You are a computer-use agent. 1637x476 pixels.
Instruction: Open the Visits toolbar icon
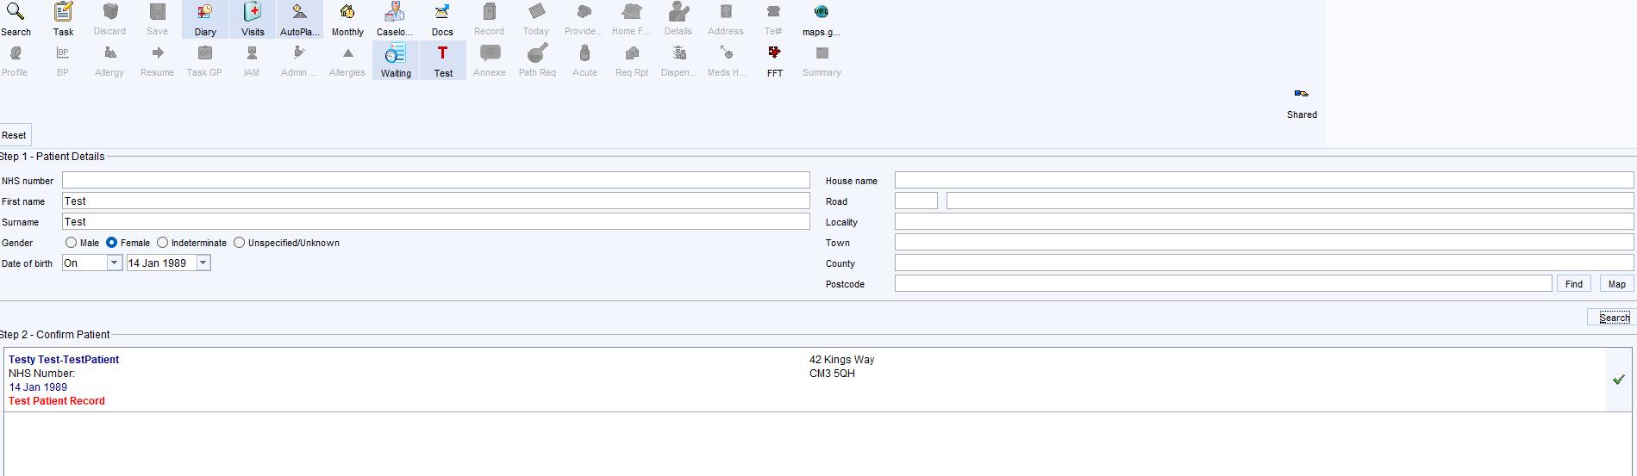coord(253,20)
